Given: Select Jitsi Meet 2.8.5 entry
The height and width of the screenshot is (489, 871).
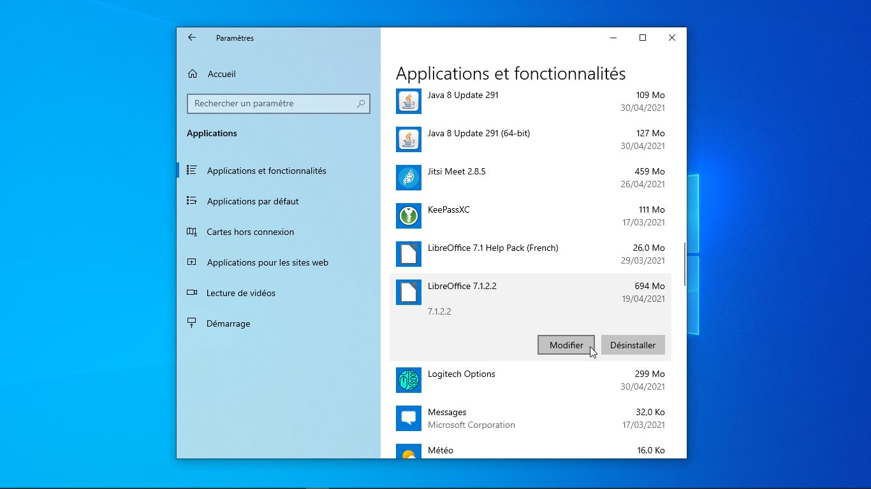Looking at the screenshot, I should [x=457, y=171].
